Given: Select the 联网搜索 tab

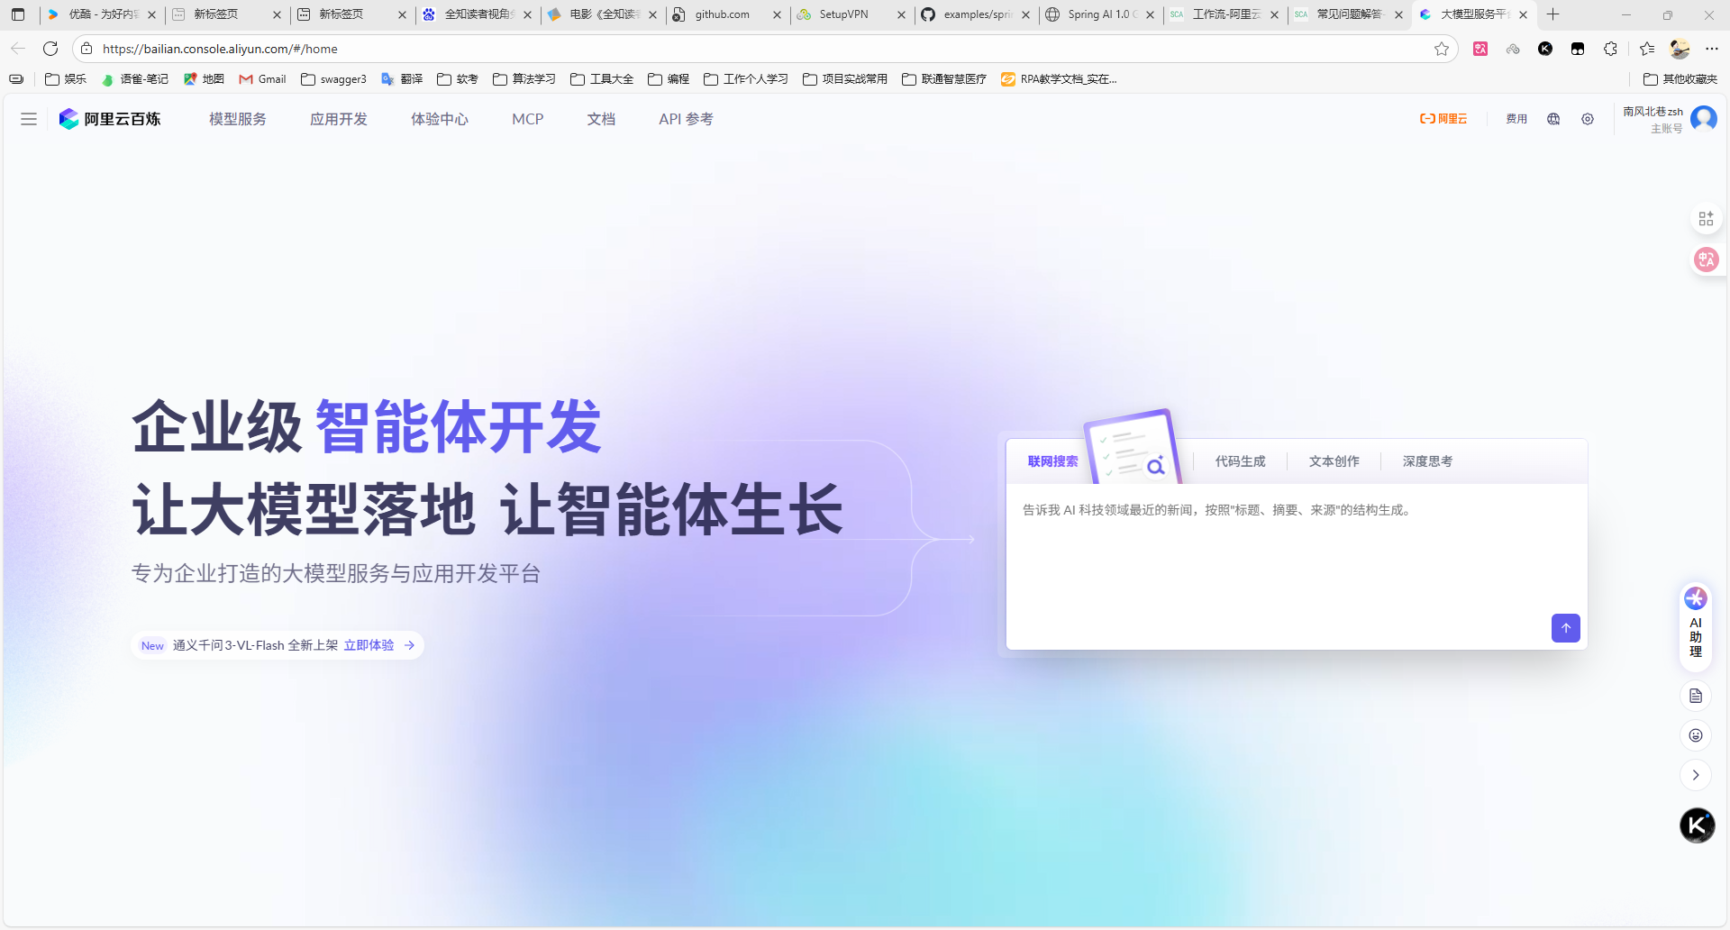Looking at the screenshot, I should [1052, 461].
